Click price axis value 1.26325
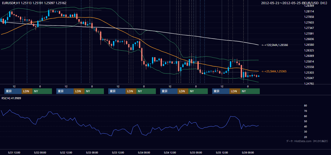This screenshot has height=155, width=331. [x=309, y=50]
